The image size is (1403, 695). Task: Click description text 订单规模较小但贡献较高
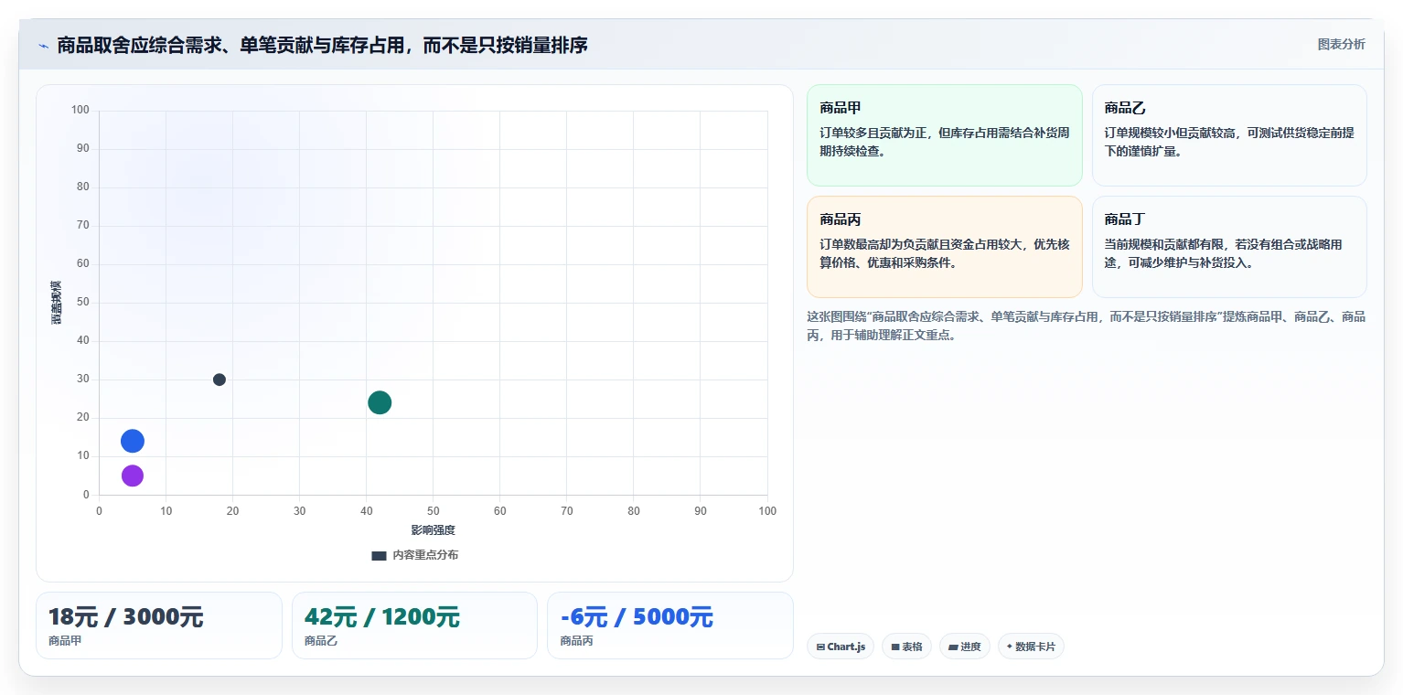(1229, 142)
